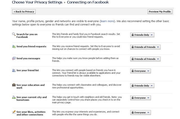Image resolution: width=180 pixels, height=119 pixels.
Task: Open the Search for you privacy dropdown
Action: [142, 35]
